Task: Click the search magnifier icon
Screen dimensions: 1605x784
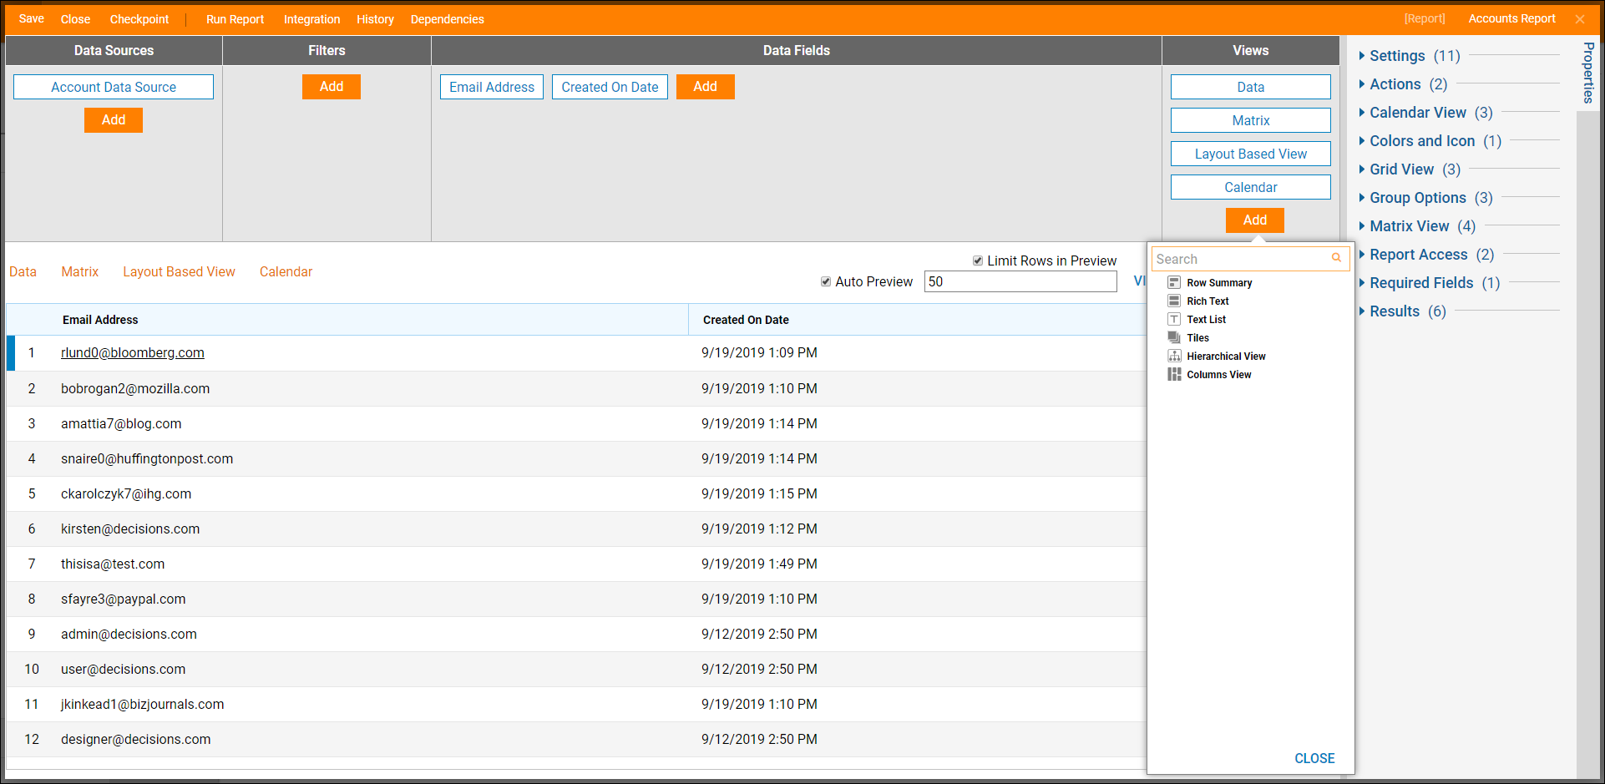Action: (x=1336, y=258)
